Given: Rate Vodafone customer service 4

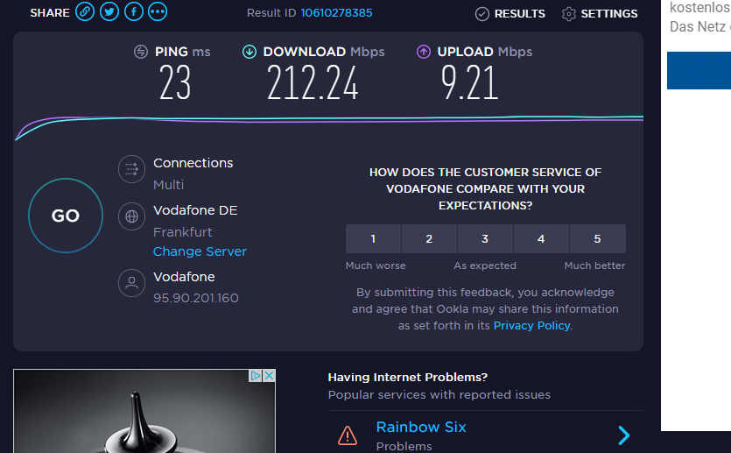Looking at the screenshot, I should (x=541, y=239).
